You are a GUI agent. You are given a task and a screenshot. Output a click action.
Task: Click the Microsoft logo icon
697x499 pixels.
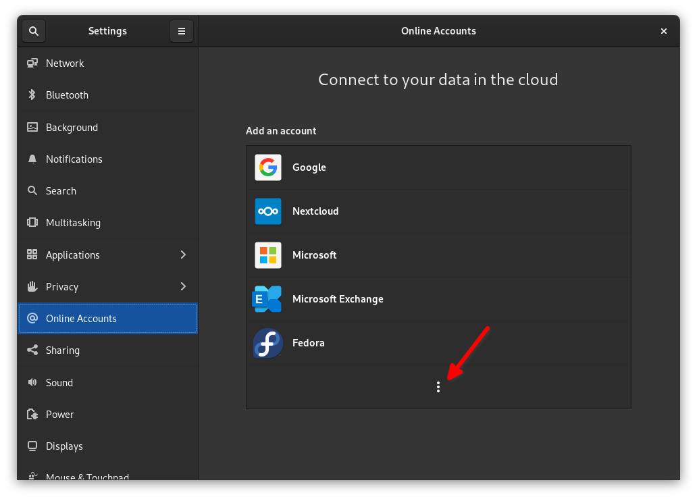click(268, 255)
